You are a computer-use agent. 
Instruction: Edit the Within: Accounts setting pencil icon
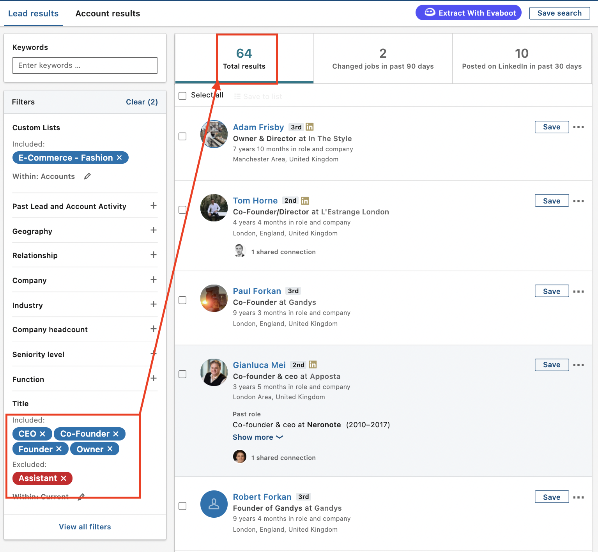pos(87,176)
